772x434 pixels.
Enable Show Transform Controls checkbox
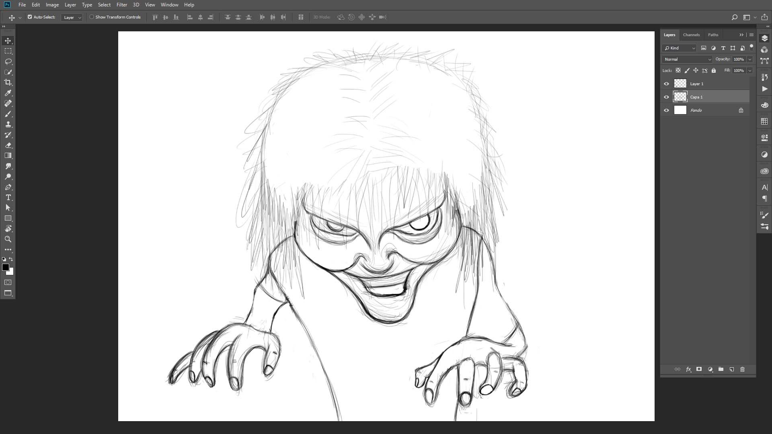[92, 17]
